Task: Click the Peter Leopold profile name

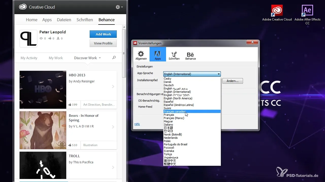Action: pos(53,32)
